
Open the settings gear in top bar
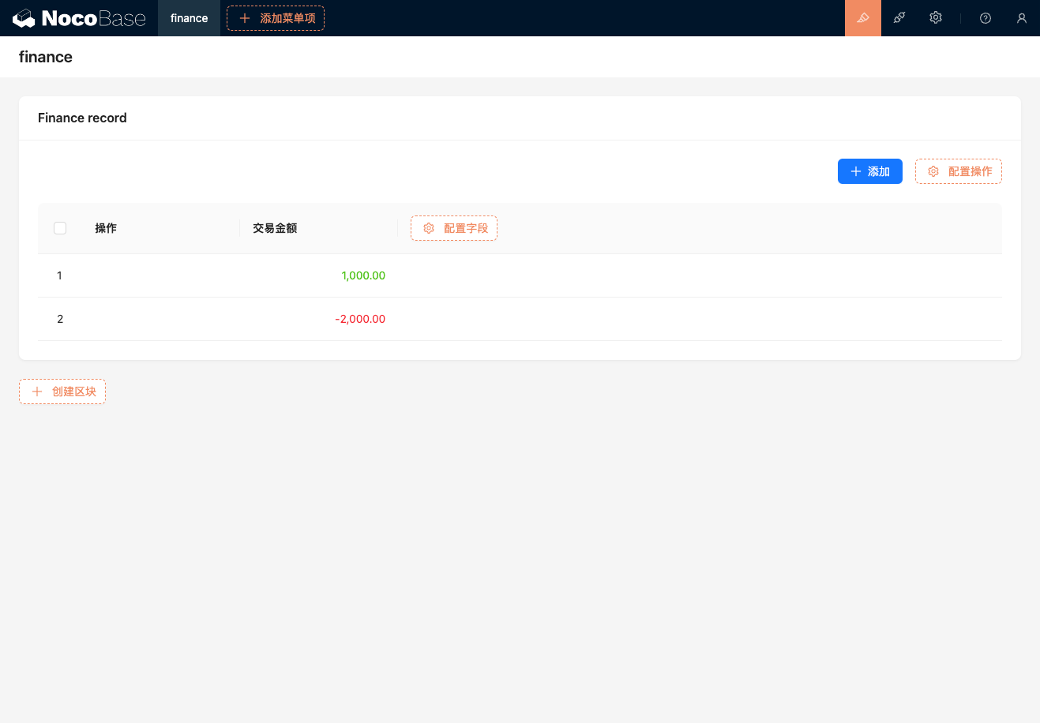point(936,18)
